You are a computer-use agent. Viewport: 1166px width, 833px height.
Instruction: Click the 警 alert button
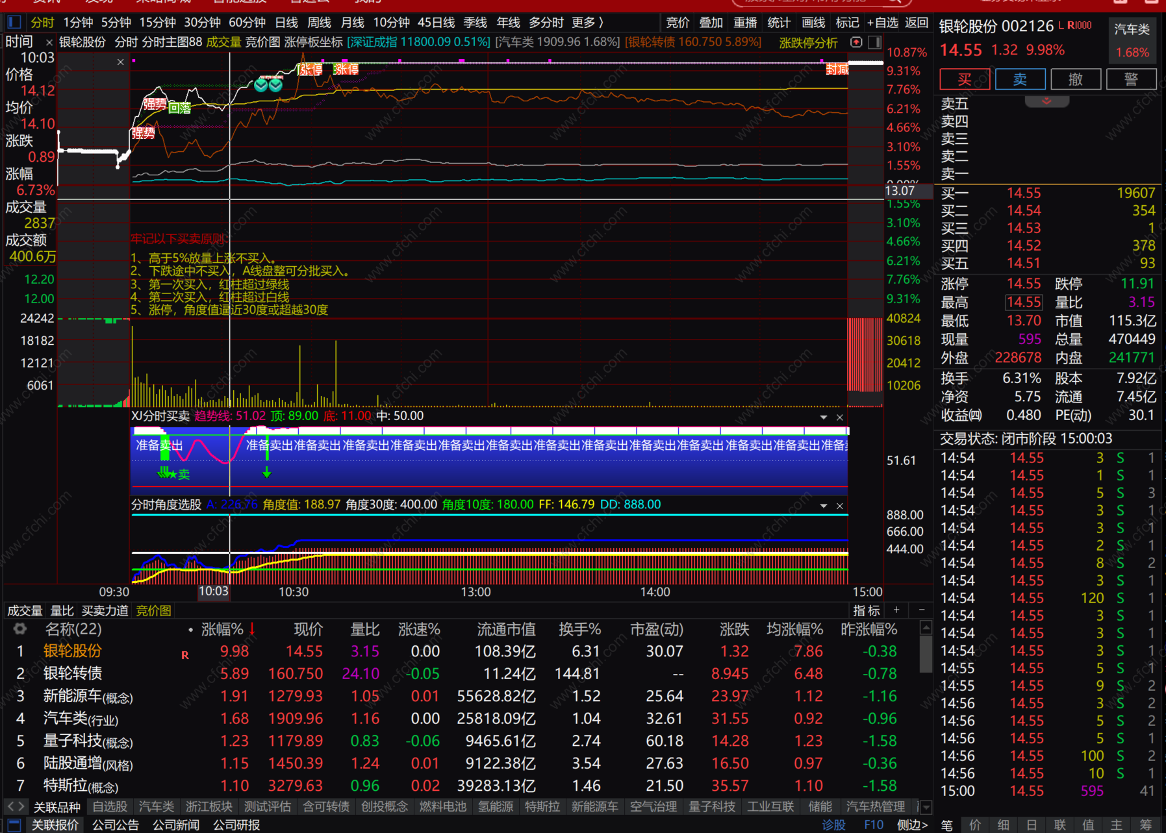click(x=1131, y=79)
